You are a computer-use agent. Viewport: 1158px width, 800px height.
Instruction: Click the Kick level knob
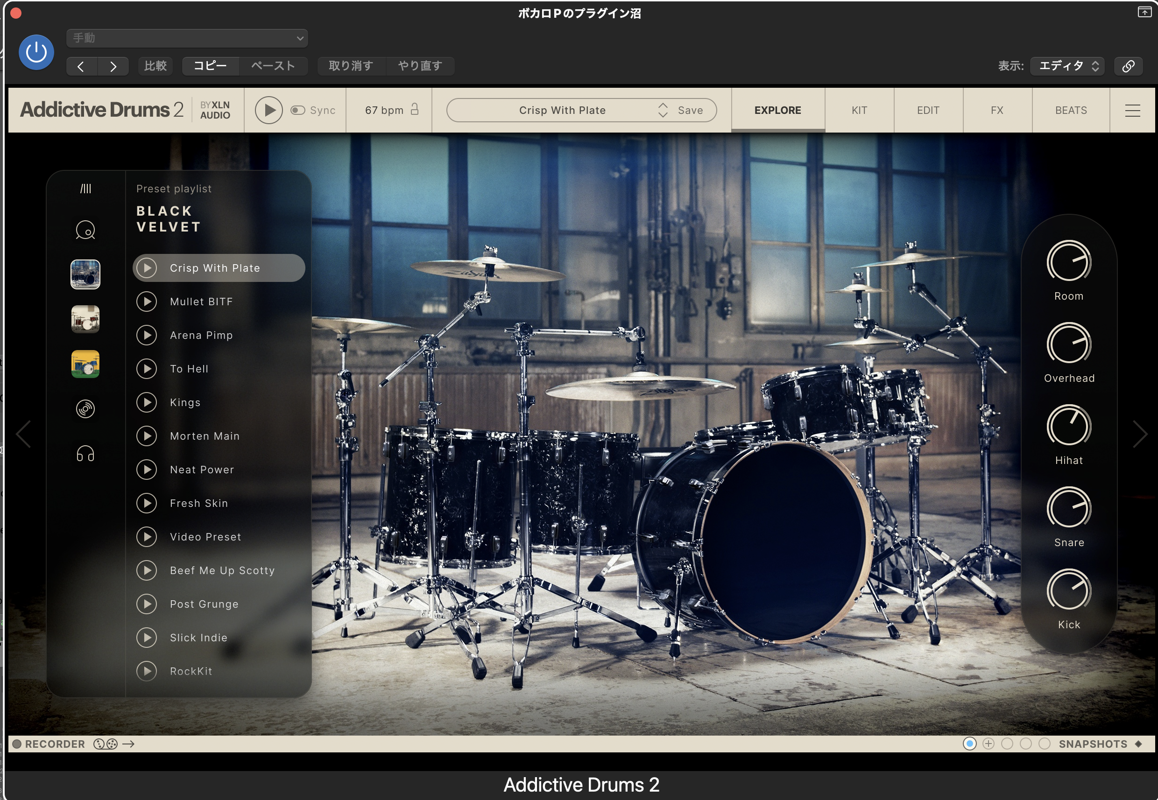pos(1069,590)
